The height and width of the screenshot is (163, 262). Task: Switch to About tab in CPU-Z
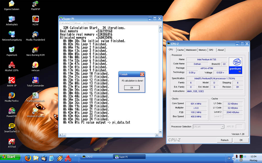click(x=221, y=50)
